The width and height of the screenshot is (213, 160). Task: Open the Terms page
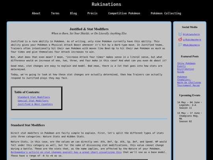[x=55, y=13]
